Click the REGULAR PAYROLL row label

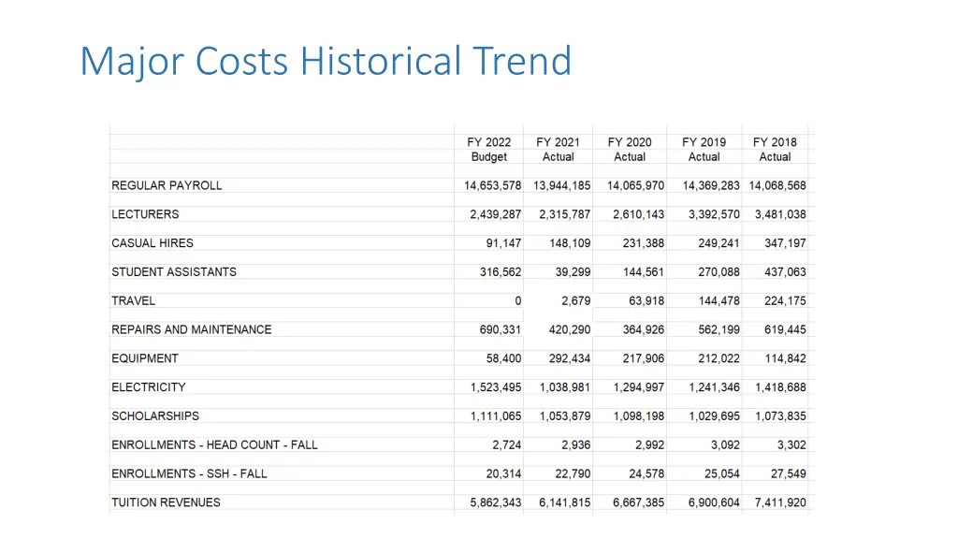pos(167,185)
